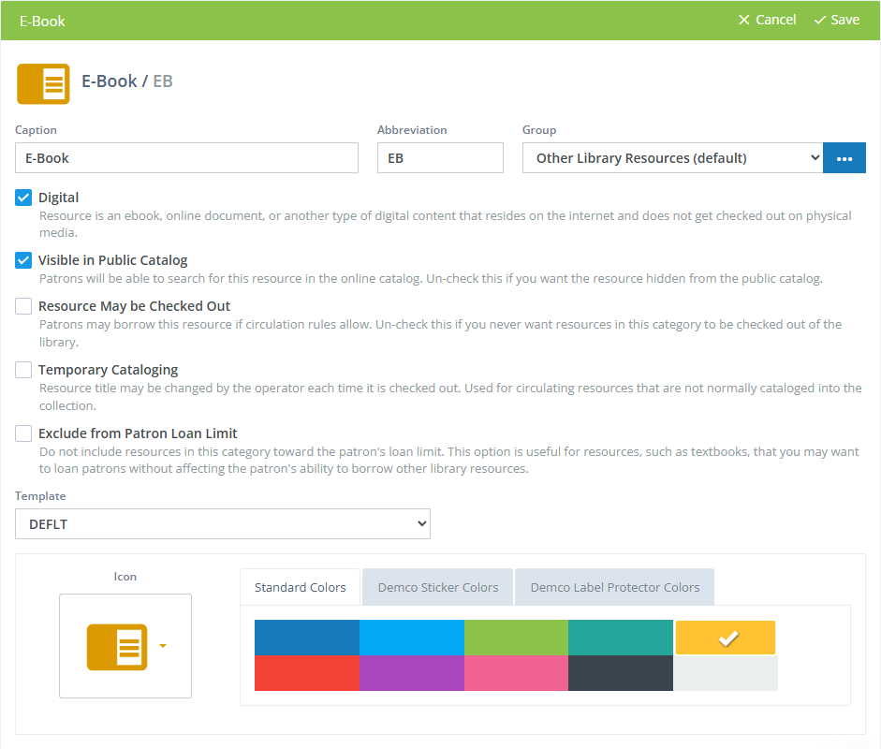Switch to the Demco Sticker Colors tab
This screenshot has width=881, height=749.
436,586
